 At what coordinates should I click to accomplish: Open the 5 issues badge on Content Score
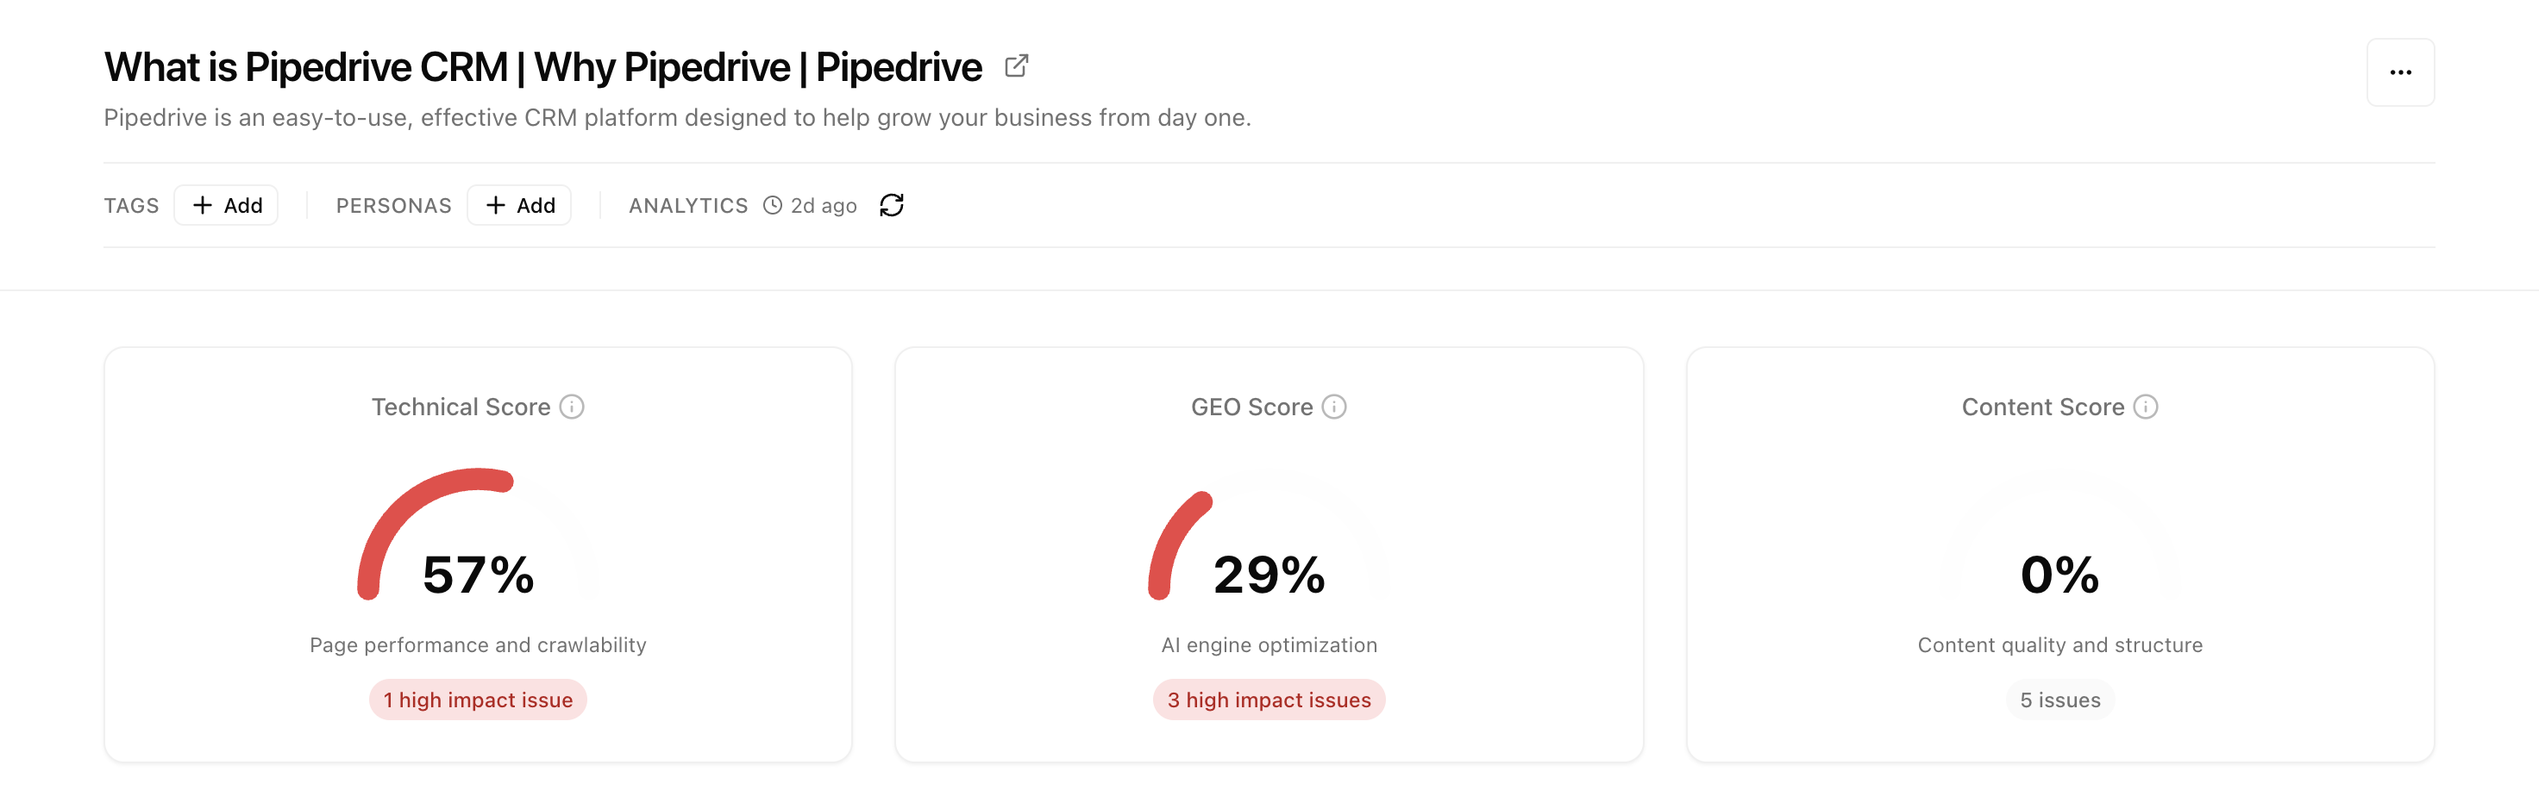[2059, 700]
